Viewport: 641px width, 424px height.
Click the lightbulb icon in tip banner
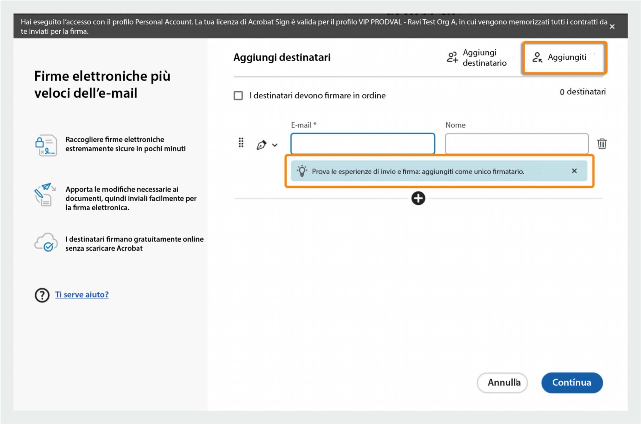(x=302, y=171)
